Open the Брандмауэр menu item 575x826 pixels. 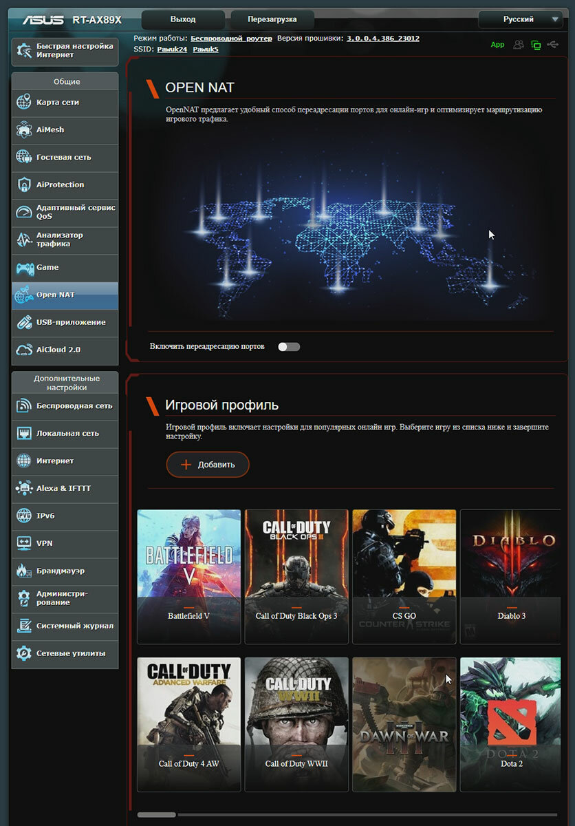[65, 571]
